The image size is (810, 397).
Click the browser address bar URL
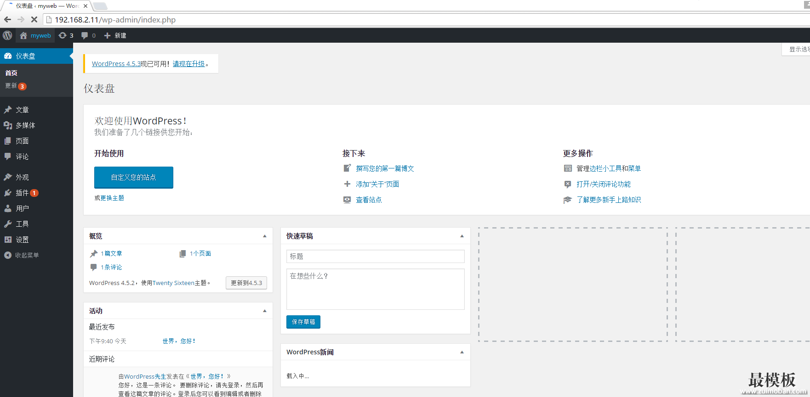pyautogui.click(x=115, y=20)
